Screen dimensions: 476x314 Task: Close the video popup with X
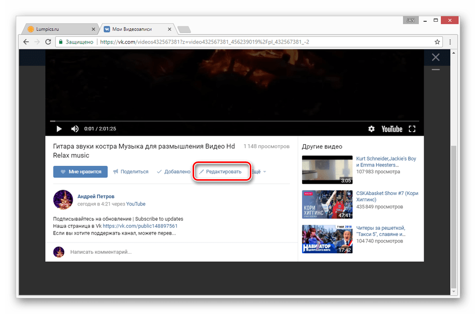coord(436,57)
